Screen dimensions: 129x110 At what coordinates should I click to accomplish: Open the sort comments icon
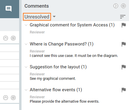[123, 17]
